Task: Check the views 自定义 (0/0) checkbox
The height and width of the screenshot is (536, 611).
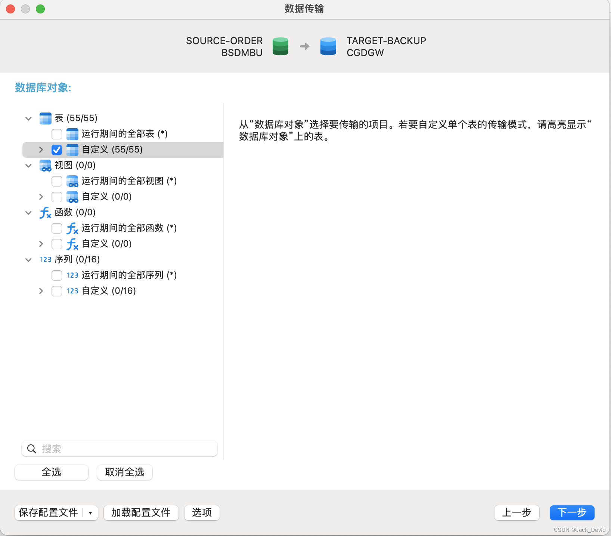Action: click(x=57, y=197)
